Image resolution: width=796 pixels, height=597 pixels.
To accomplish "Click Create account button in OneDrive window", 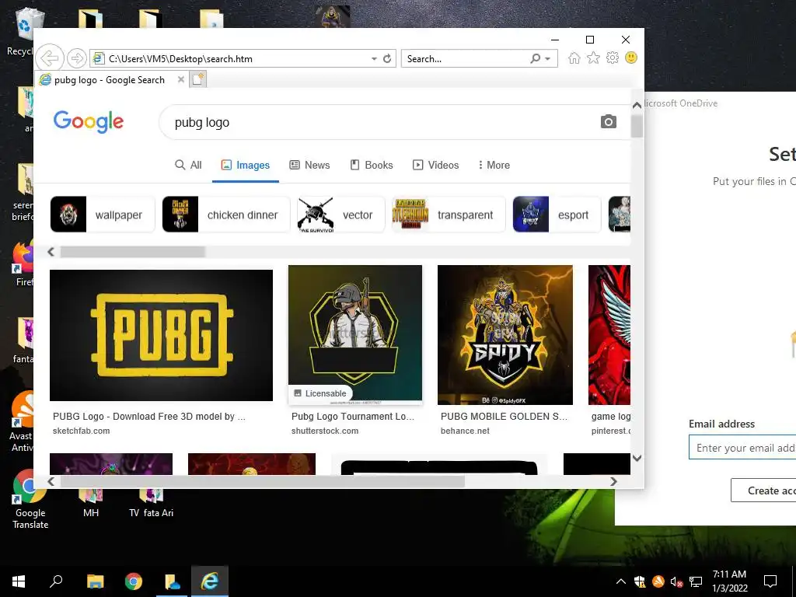I will point(763,491).
